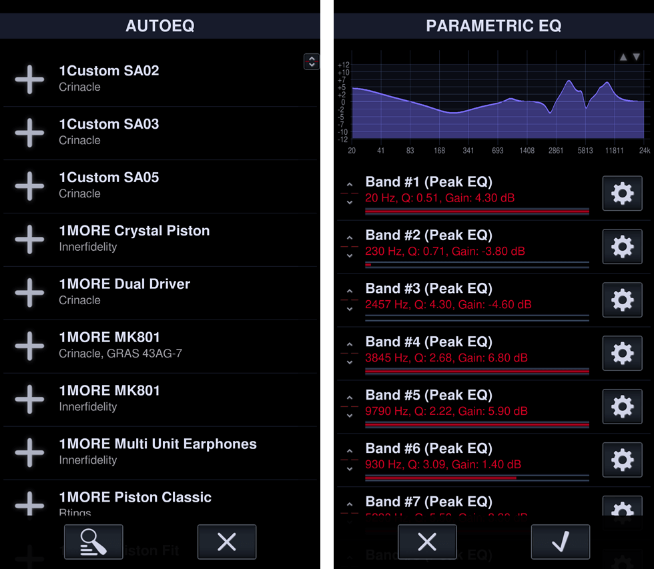Screen dimensions: 654x569
Task: Move Band #6 up with chevron
Action: [x=350, y=451]
